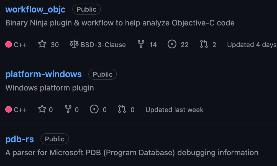The width and height of the screenshot is (277, 166).
Task: Click the C++ language color dot for workflow_objc
Action: pos(9,44)
